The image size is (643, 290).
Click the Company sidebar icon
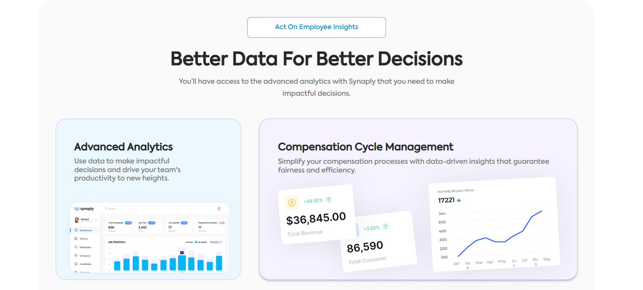pyautogui.click(x=76, y=255)
